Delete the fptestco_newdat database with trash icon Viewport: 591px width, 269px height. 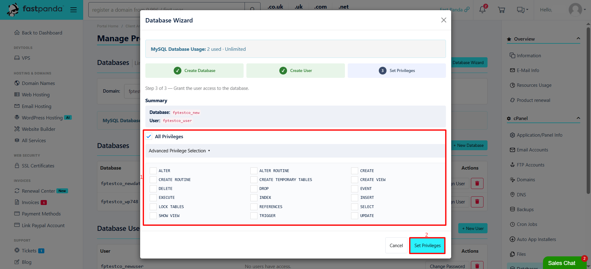(x=477, y=183)
